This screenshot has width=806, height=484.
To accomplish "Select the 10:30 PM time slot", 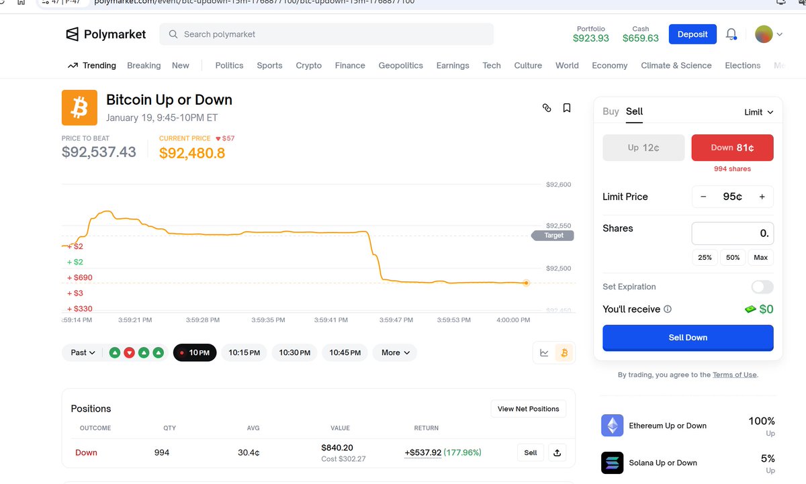I will [x=294, y=352].
